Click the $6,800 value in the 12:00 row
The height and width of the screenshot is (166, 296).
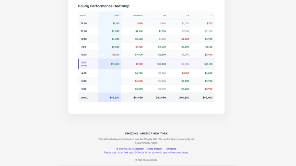pos(162,55)
